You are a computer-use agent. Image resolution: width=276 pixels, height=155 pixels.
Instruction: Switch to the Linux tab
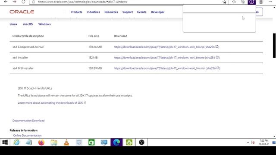pos(13,24)
